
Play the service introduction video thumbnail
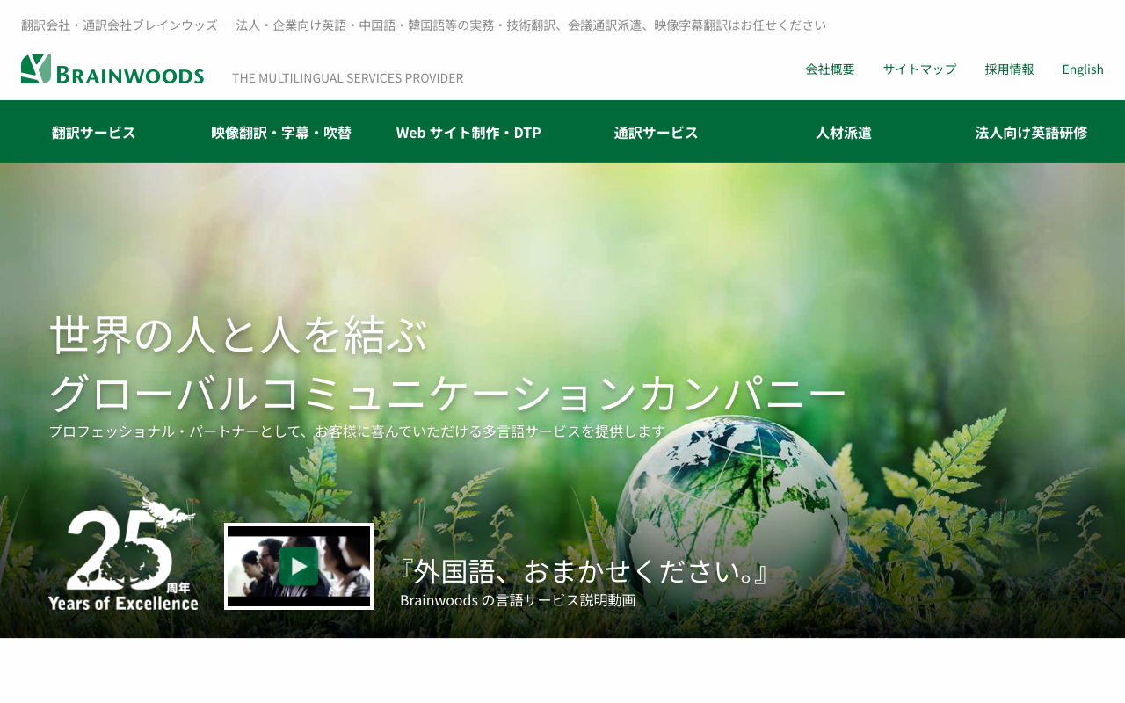[x=299, y=566]
